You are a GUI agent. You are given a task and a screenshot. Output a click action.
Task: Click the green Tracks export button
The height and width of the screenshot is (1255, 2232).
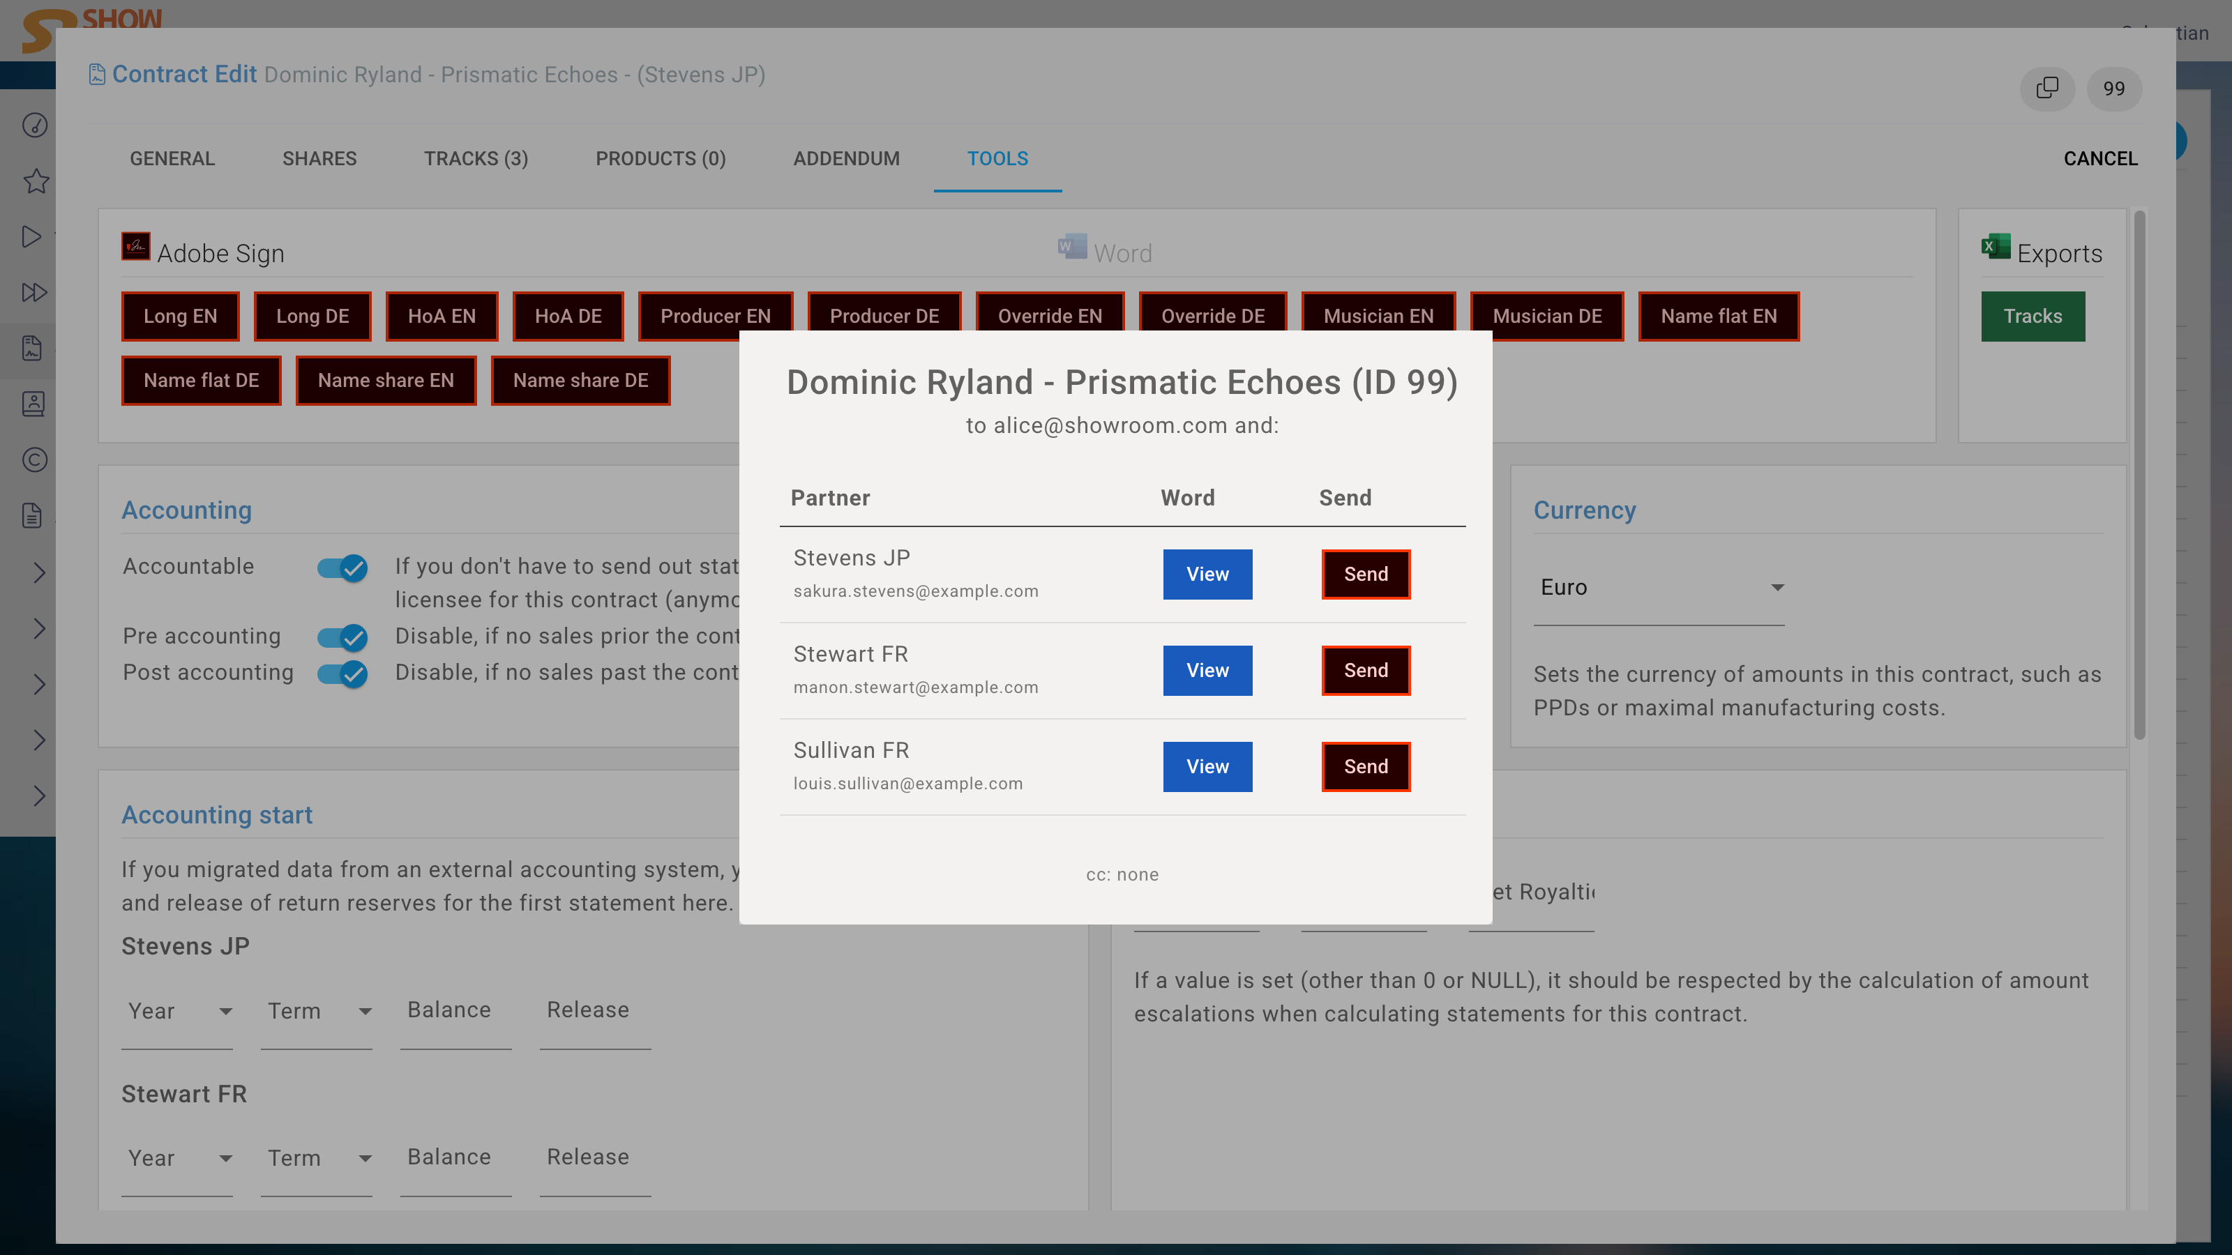tap(2033, 316)
